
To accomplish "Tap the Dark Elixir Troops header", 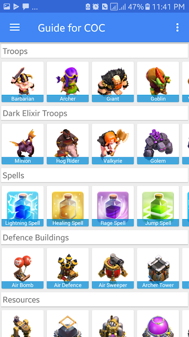I will (94, 113).
